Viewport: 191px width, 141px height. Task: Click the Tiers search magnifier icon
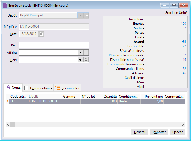click(86, 60)
